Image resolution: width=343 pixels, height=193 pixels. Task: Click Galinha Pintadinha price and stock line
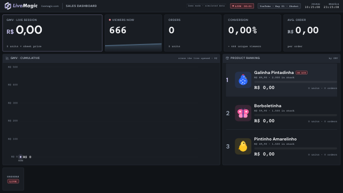click(x=274, y=77)
